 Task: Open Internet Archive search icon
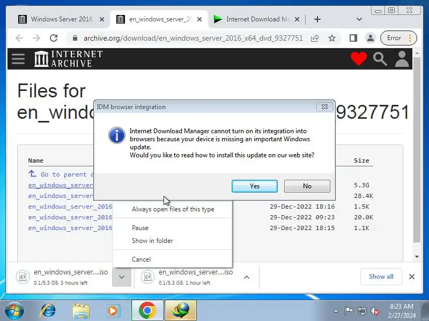(380, 59)
